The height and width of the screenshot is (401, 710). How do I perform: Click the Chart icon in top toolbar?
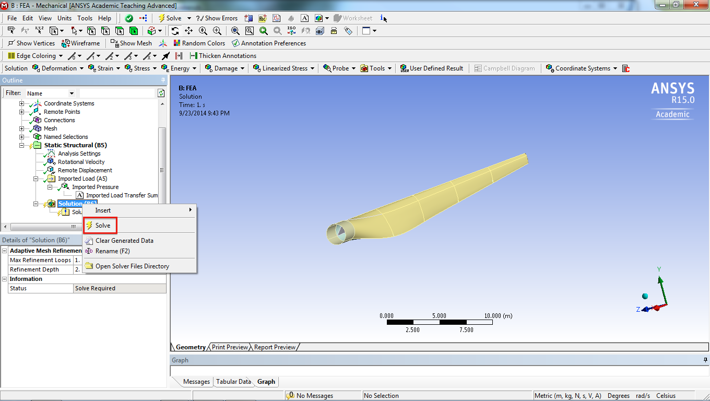coord(277,18)
